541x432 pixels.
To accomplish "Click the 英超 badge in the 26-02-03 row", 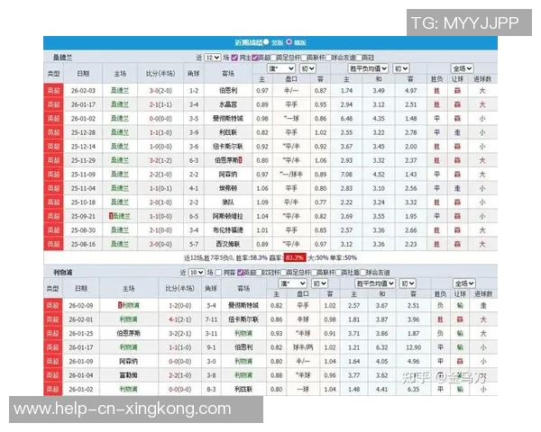I will point(54,91).
